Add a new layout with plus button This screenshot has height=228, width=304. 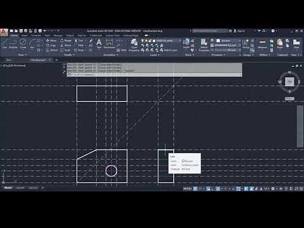(x=42, y=187)
